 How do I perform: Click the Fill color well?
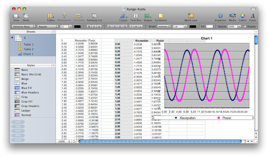209,26
